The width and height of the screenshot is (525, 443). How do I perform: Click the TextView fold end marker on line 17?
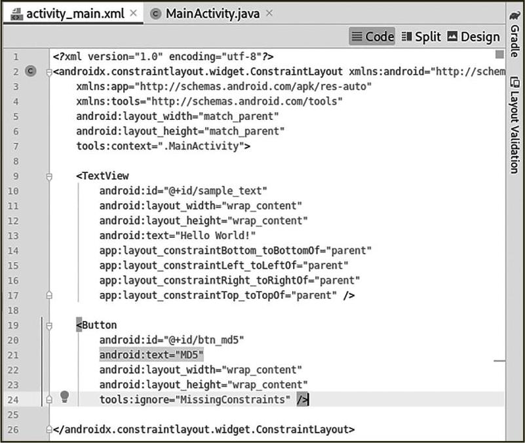[49, 296]
